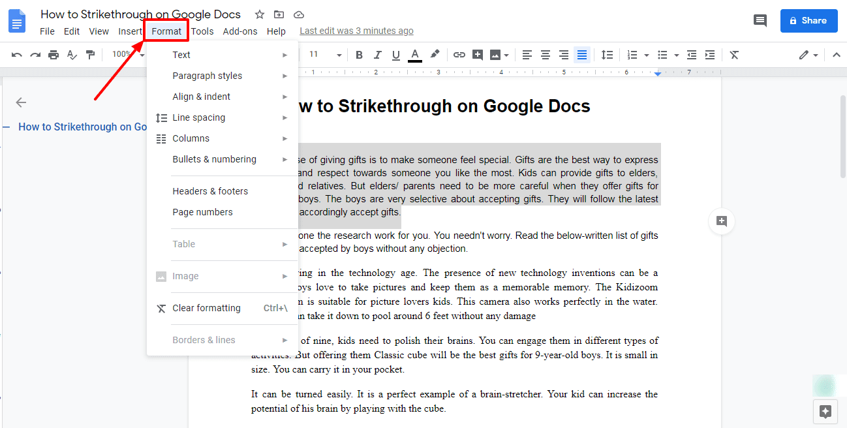Center align the text
The width and height of the screenshot is (847, 428).
(x=546, y=55)
